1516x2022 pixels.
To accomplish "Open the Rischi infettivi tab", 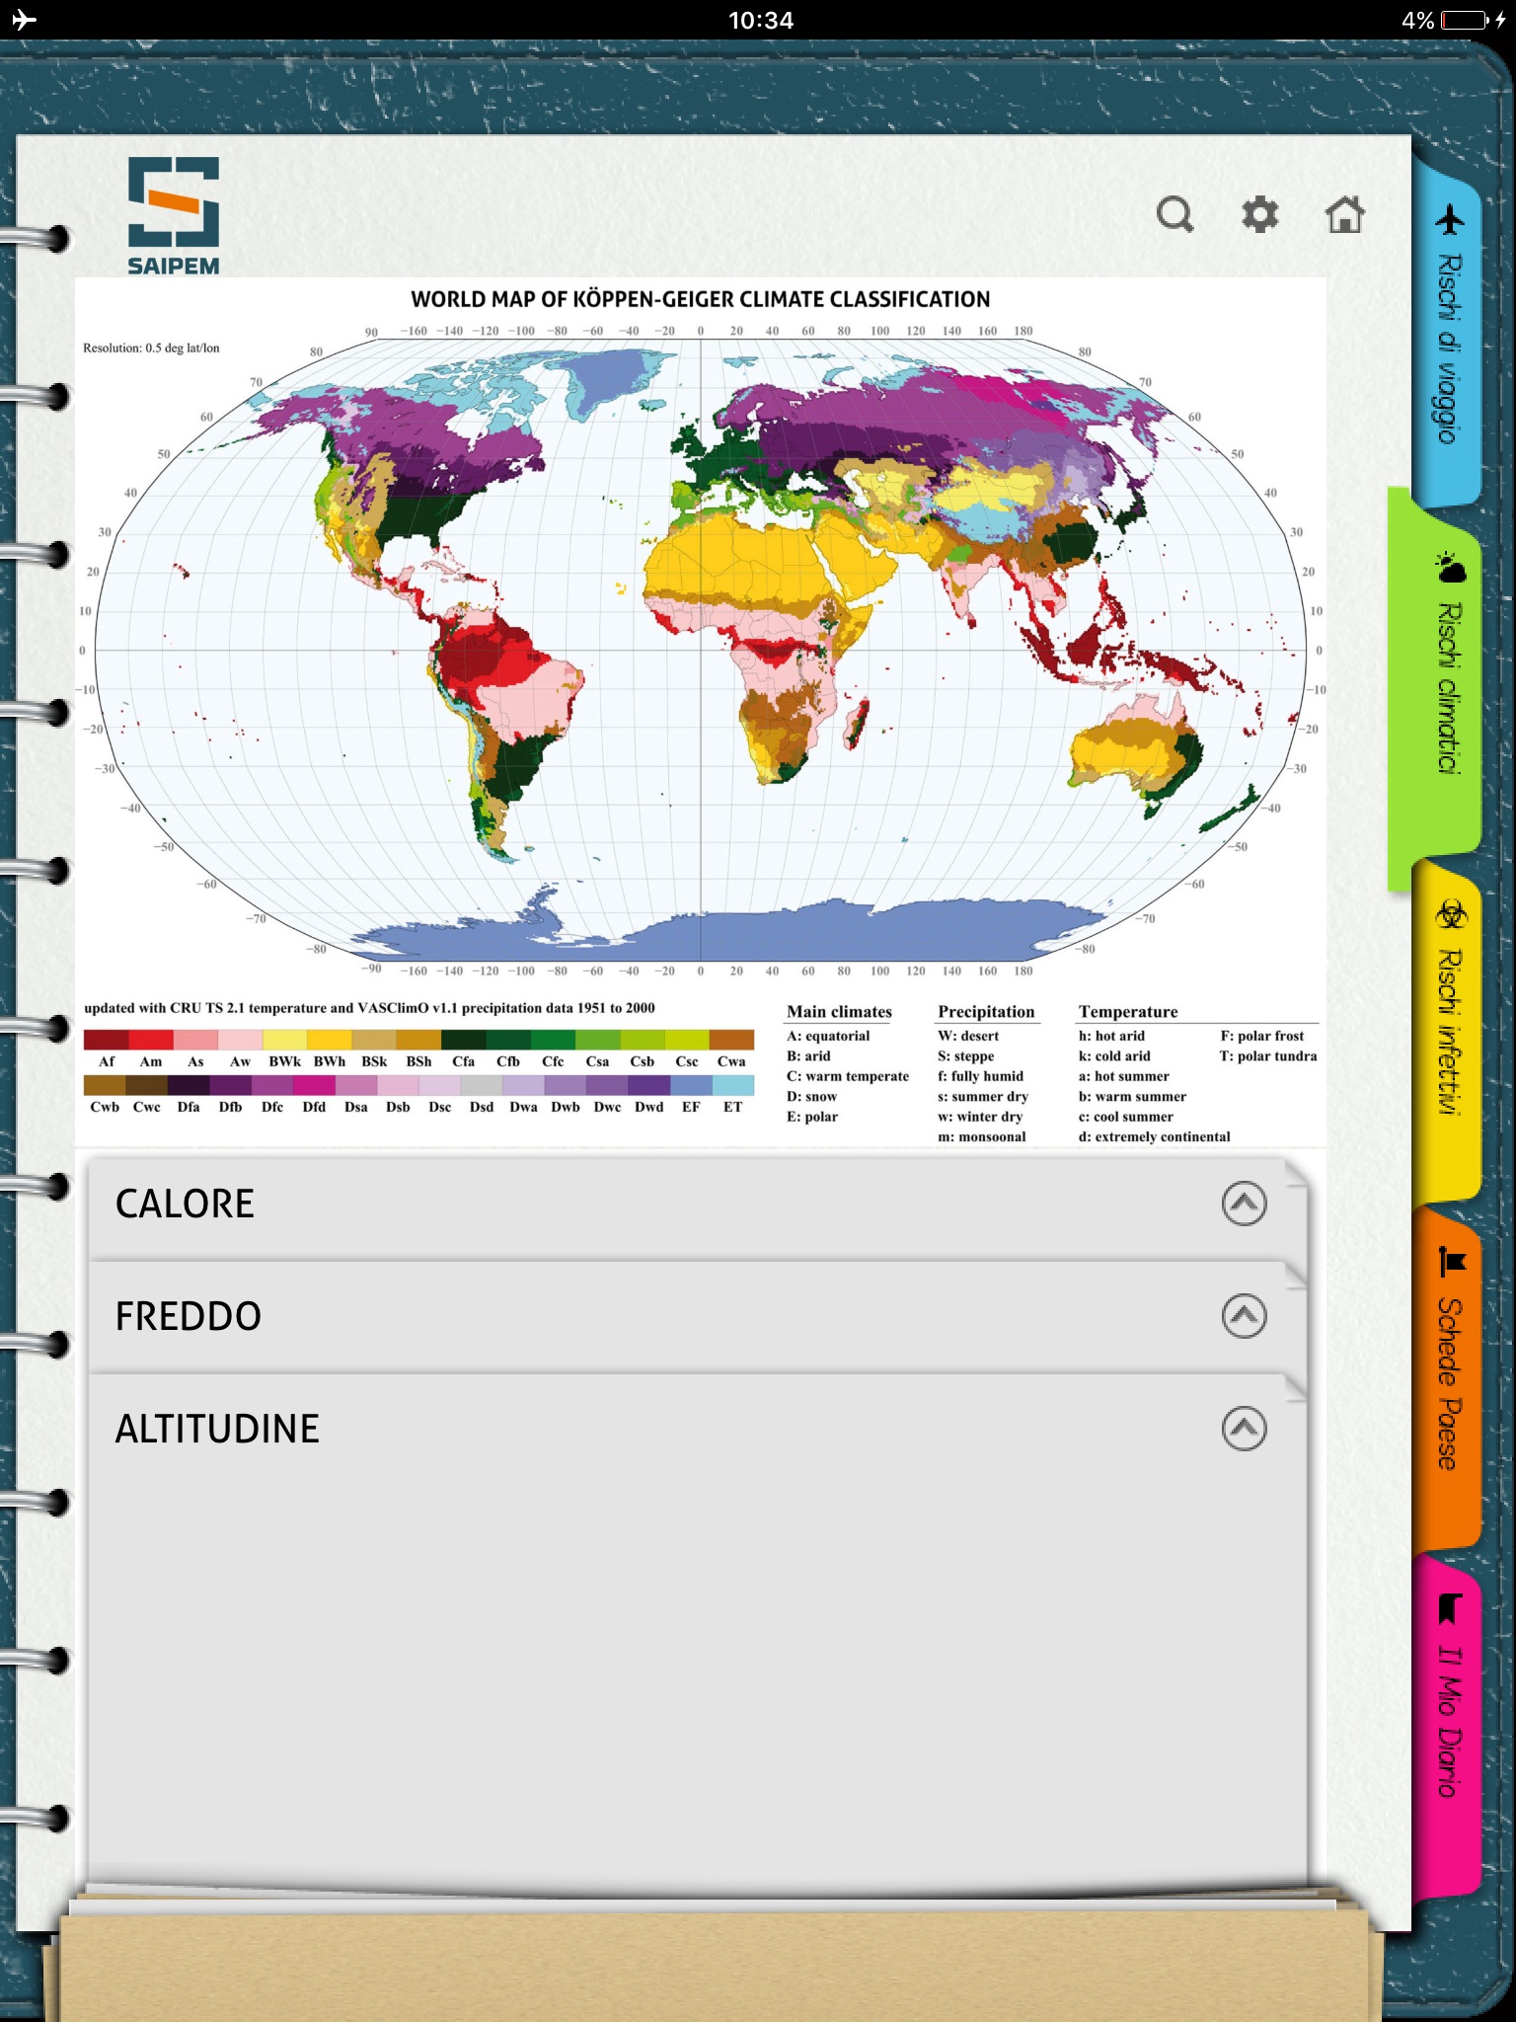I will [1448, 1032].
